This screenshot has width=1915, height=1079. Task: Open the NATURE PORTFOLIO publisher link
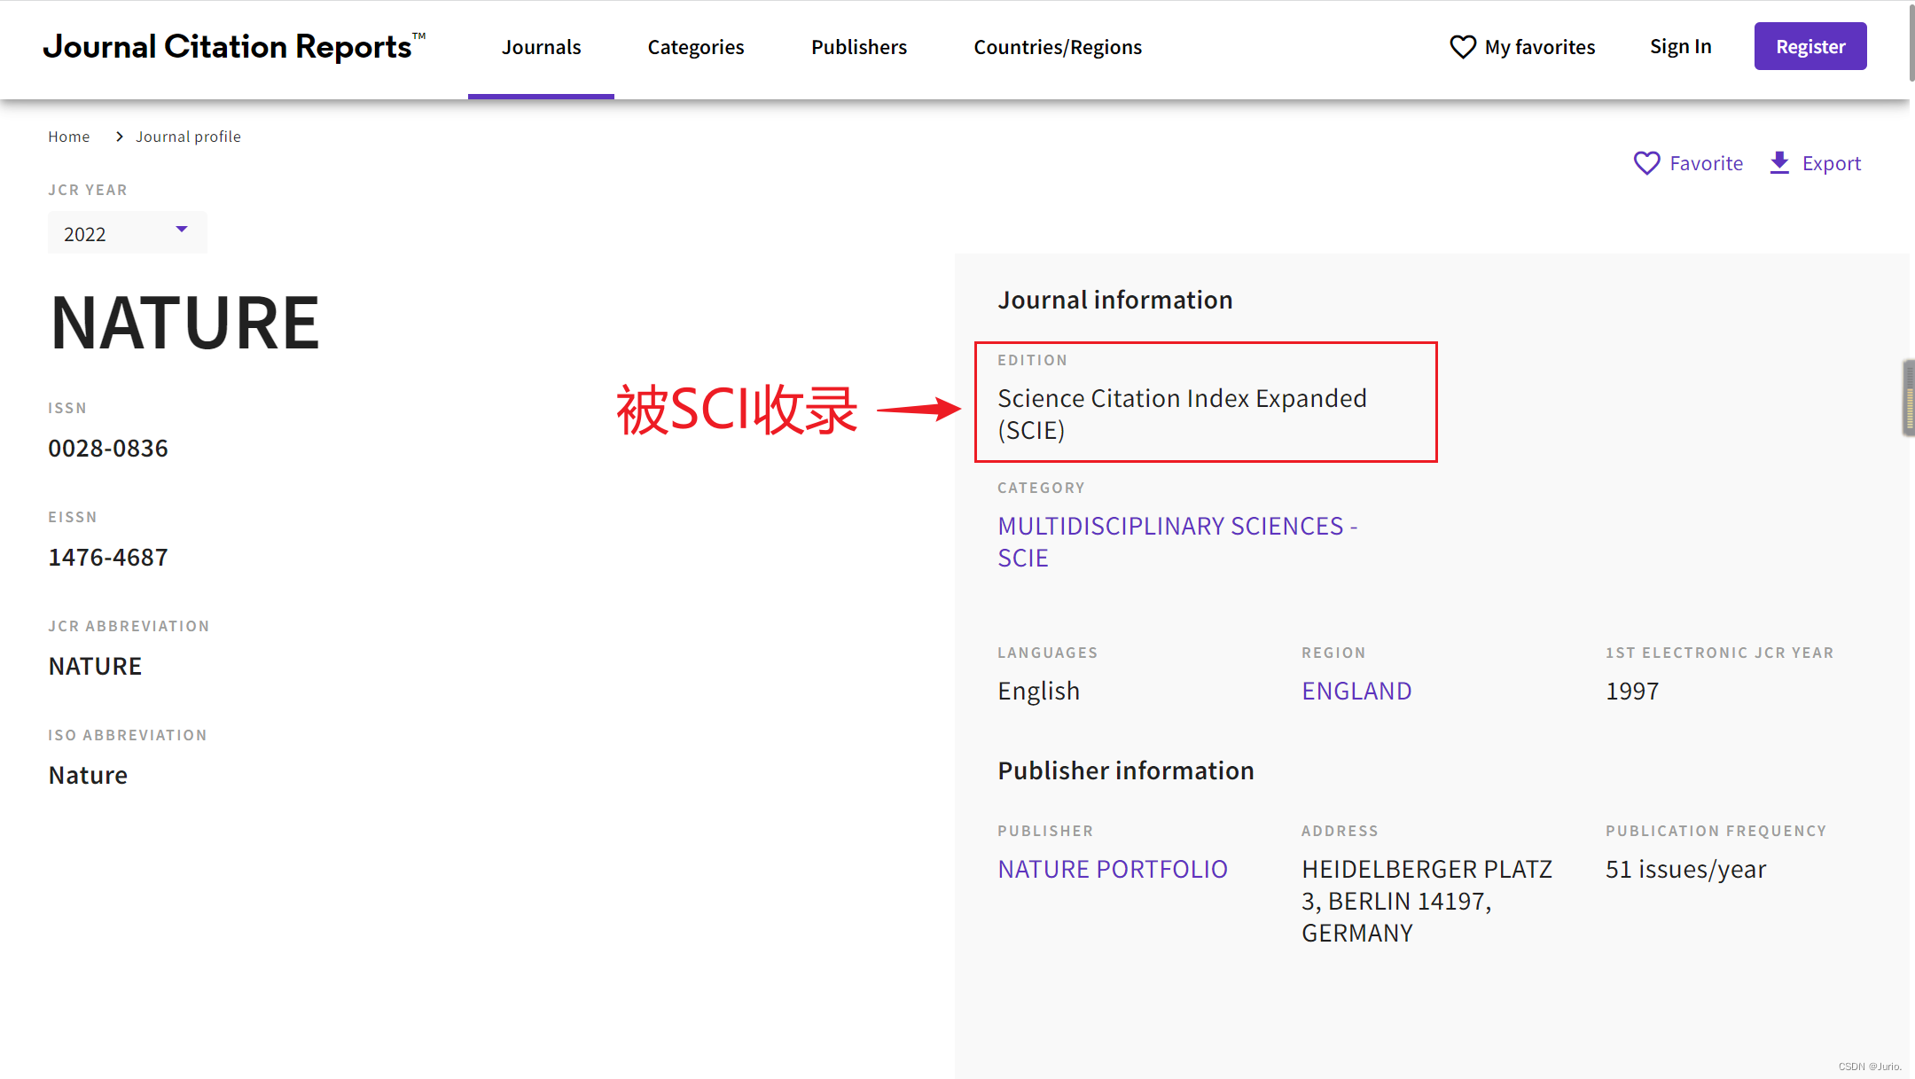coord(1112,869)
